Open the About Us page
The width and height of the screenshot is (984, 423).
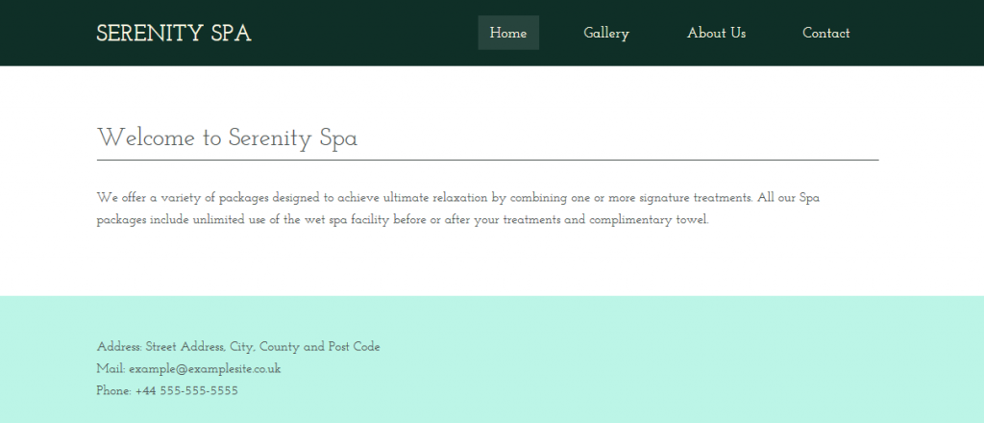716,33
